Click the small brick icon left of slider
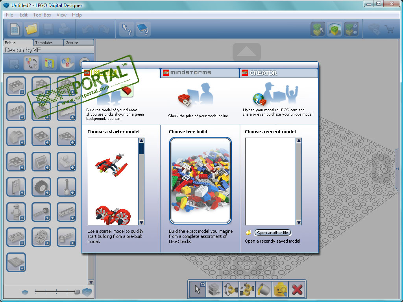 tap(25, 292)
